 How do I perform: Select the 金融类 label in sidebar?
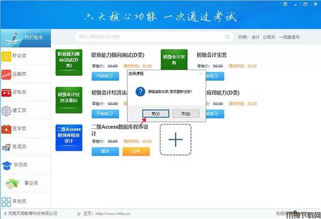pyautogui.click(x=19, y=74)
